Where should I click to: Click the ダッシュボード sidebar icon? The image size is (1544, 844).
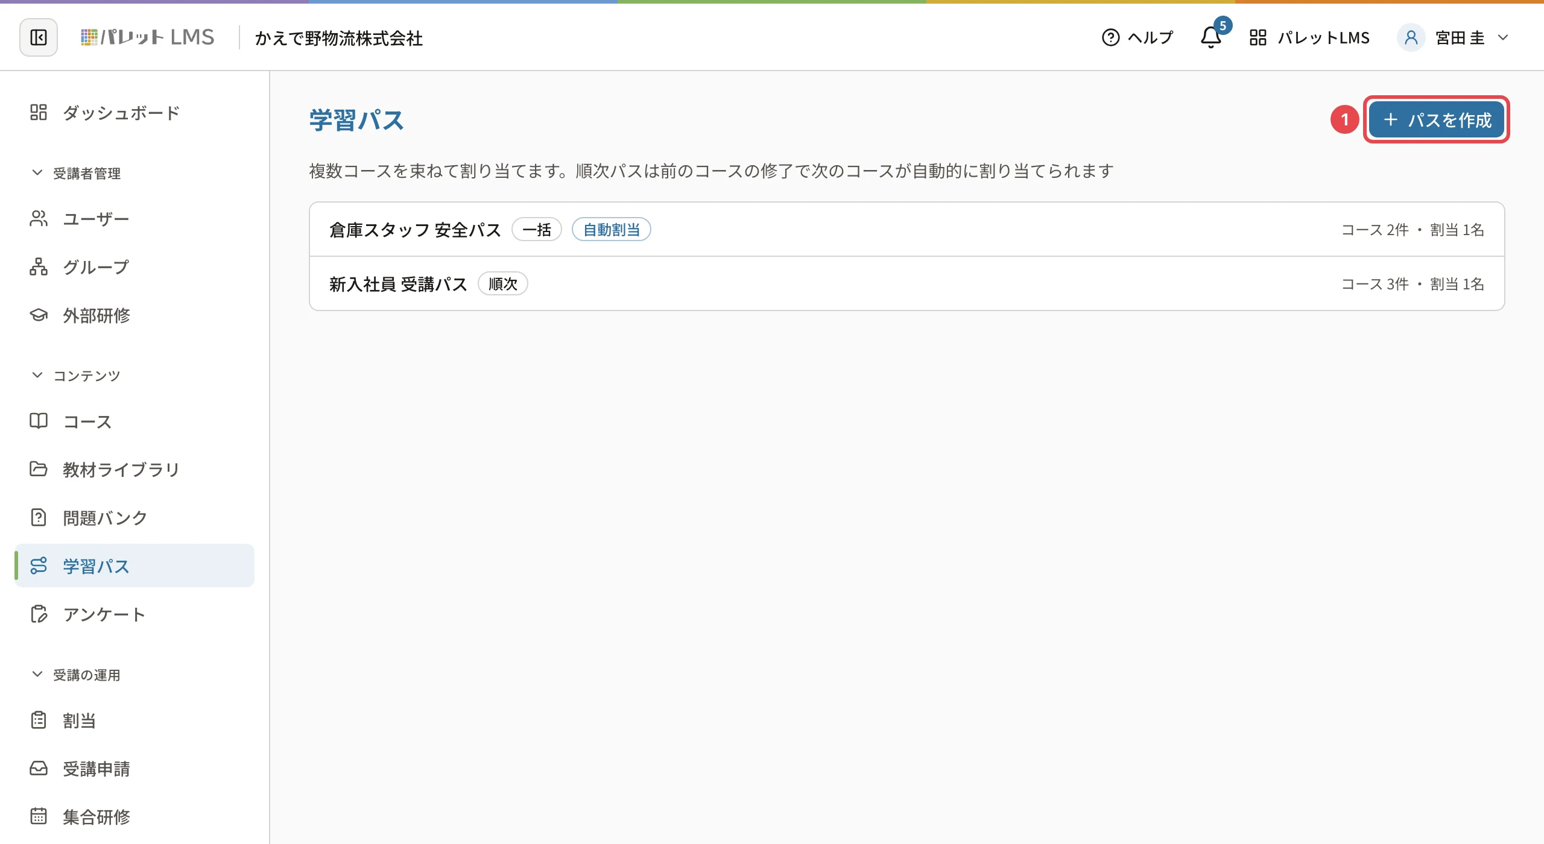pos(39,112)
